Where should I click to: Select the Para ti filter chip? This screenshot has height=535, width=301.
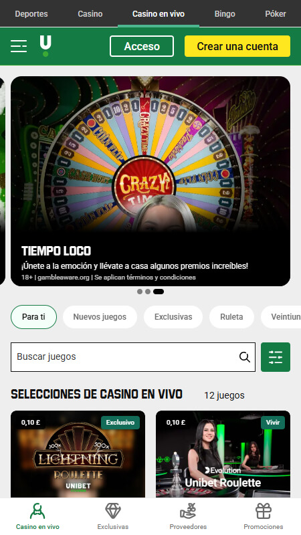pyautogui.click(x=34, y=316)
